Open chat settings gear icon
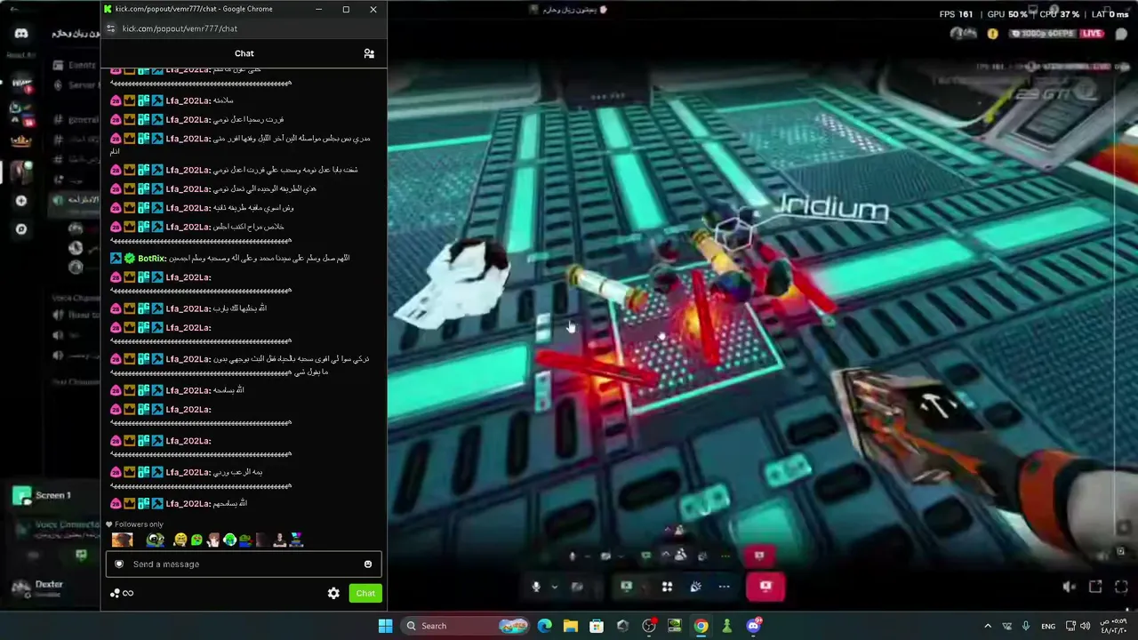 point(333,594)
